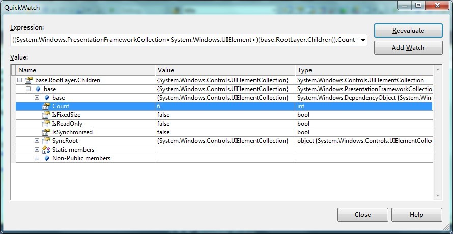453x234 pixels.
Task: Click the false value of IsFixedSize
Action: (x=225, y=115)
